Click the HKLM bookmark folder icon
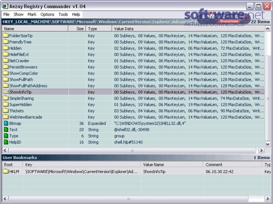 6,171
